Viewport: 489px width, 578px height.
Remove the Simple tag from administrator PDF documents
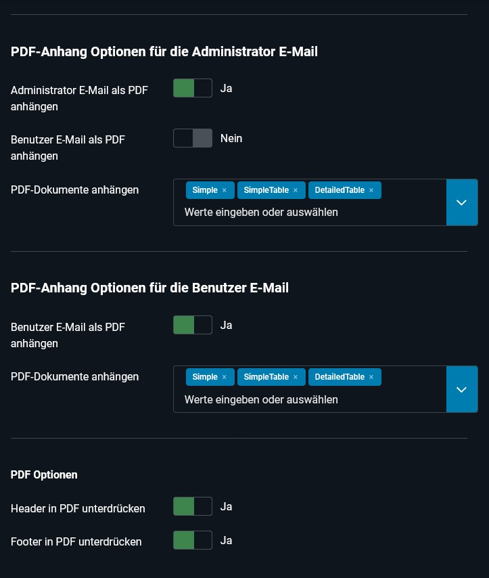(224, 190)
